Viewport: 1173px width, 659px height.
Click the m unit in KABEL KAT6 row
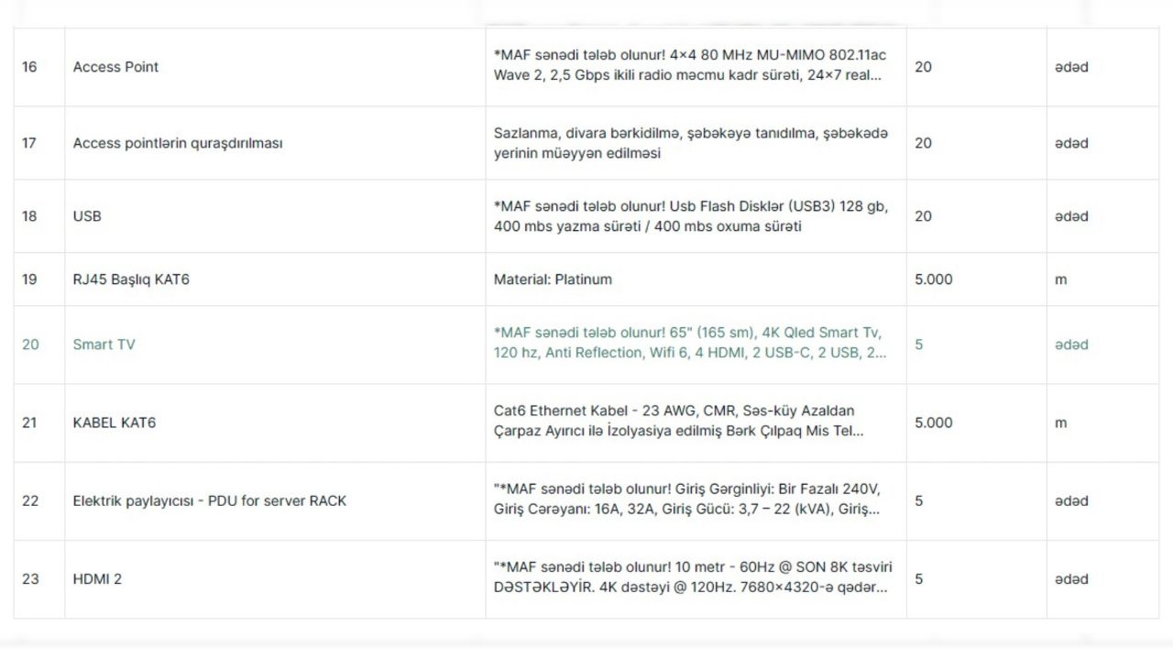1060,423
